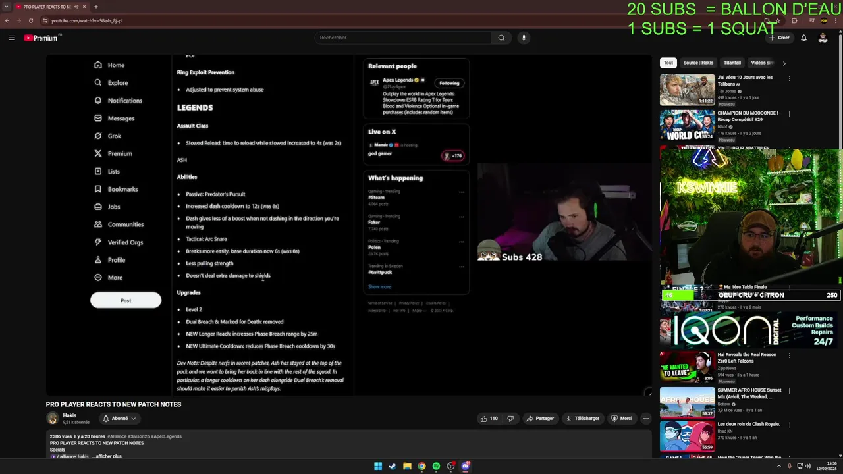Open the YouTube account avatar menu

tap(823, 38)
